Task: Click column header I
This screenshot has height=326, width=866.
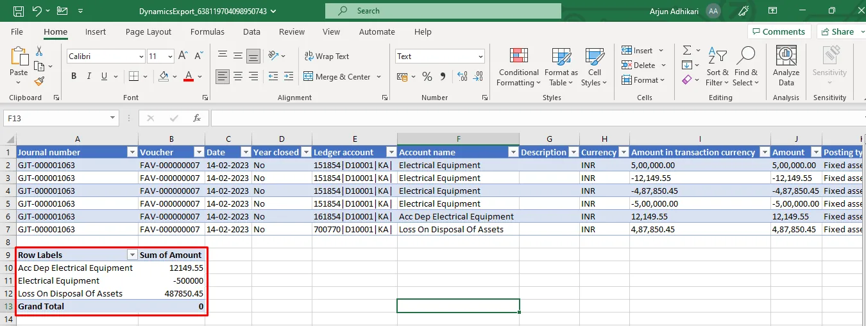Action: click(x=700, y=139)
